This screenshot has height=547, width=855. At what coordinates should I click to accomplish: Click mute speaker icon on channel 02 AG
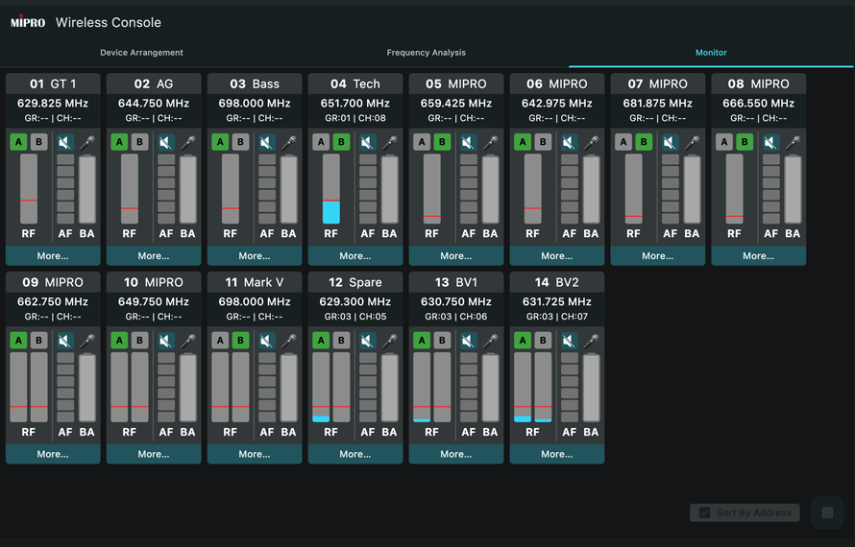coord(166,142)
